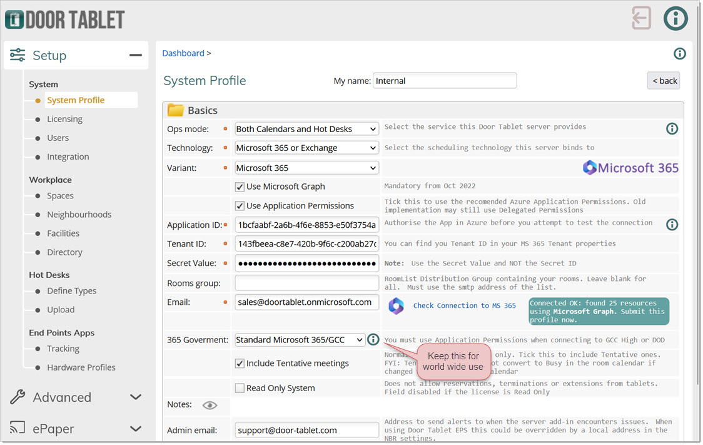Open the Variant dropdown
The width and height of the screenshot is (703, 445).
point(306,168)
